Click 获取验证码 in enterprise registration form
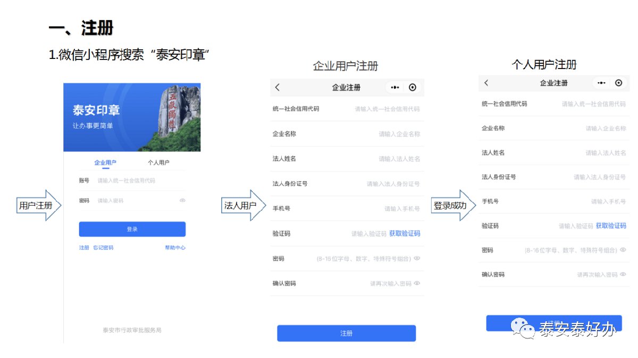 (x=405, y=233)
